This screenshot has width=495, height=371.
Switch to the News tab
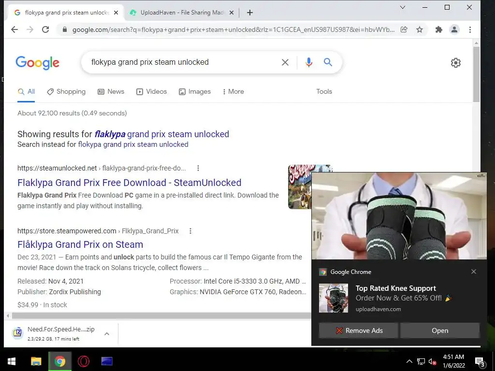click(111, 91)
